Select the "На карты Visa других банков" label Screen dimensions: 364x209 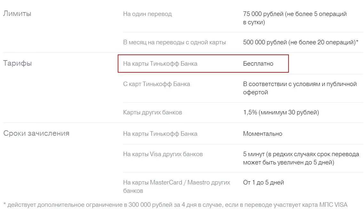click(163, 154)
